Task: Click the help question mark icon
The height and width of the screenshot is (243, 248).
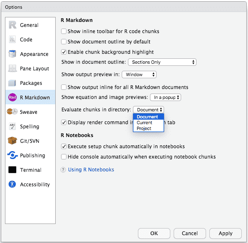Action: pyautogui.click(x=63, y=170)
